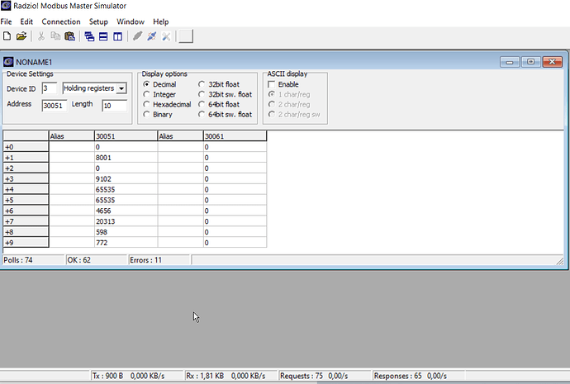Viewport: 570px width, 384px height.
Task: Click the Tile vertically toolbar icon
Action: (117, 36)
